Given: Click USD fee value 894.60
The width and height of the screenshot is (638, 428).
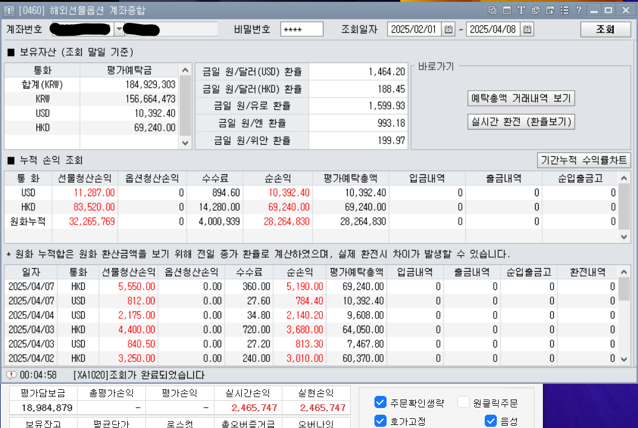Looking at the screenshot, I should 226,193.
